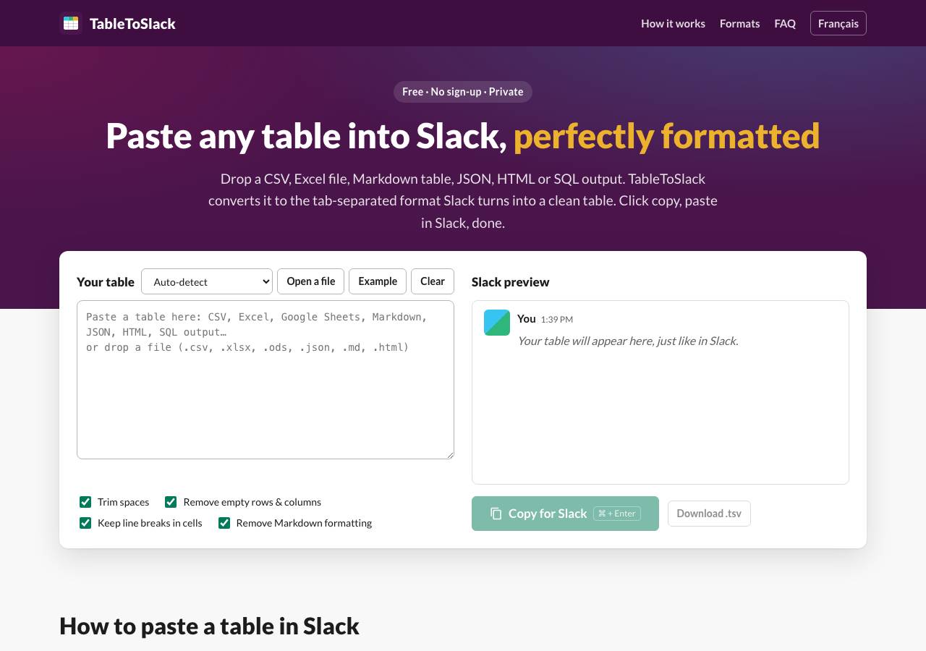926x651 pixels.
Task: Toggle Remove Markdown formatting checkbox
Action: coord(224,523)
